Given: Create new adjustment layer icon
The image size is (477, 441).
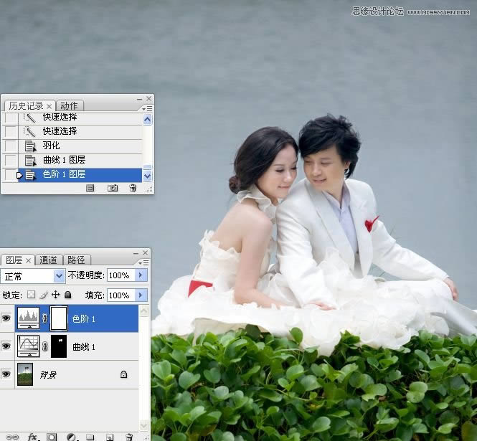Looking at the screenshot, I should (71, 436).
